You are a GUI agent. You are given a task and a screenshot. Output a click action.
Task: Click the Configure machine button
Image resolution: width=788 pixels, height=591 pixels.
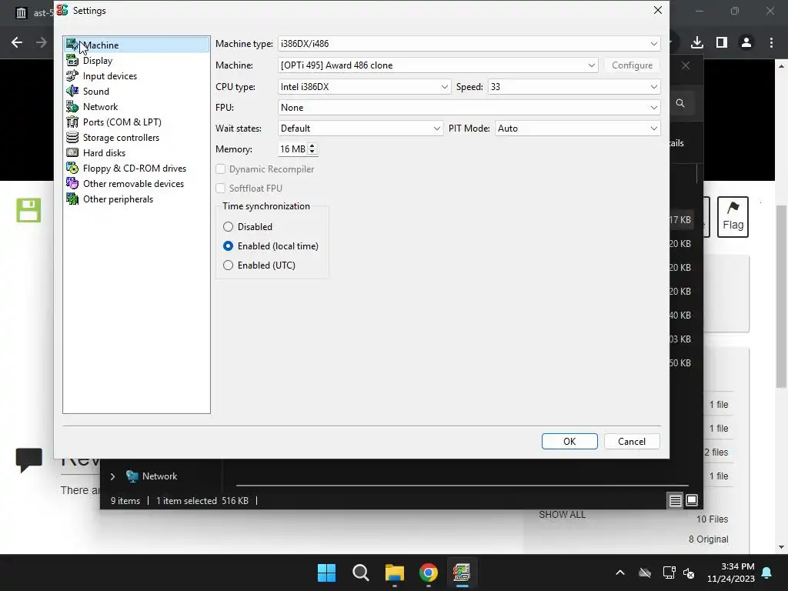click(x=633, y=65)
